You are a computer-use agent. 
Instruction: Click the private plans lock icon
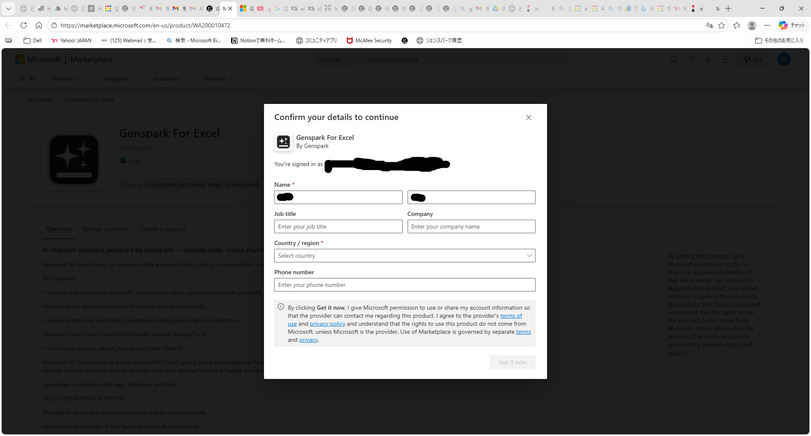pos(725,59)
